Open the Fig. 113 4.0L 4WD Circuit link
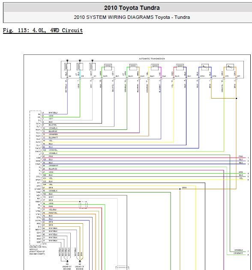This screenshot has height=270, width=252. [x=43, y=30]
